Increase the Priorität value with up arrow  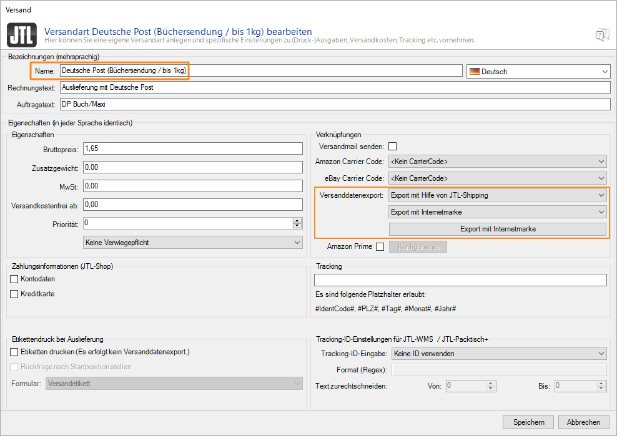pyautogui.click(x=297, y=220)
